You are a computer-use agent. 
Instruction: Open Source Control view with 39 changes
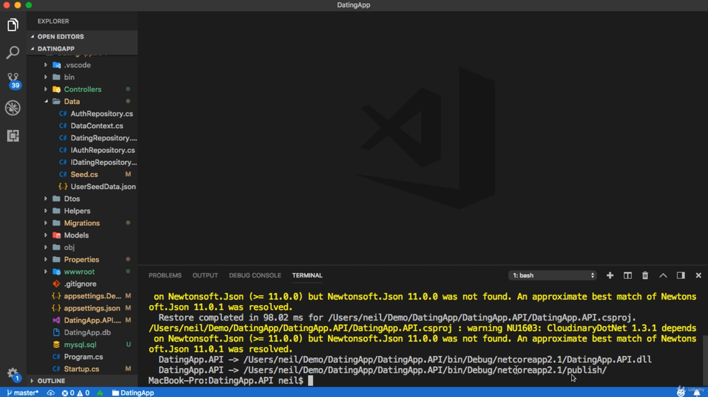coord(13,79)
